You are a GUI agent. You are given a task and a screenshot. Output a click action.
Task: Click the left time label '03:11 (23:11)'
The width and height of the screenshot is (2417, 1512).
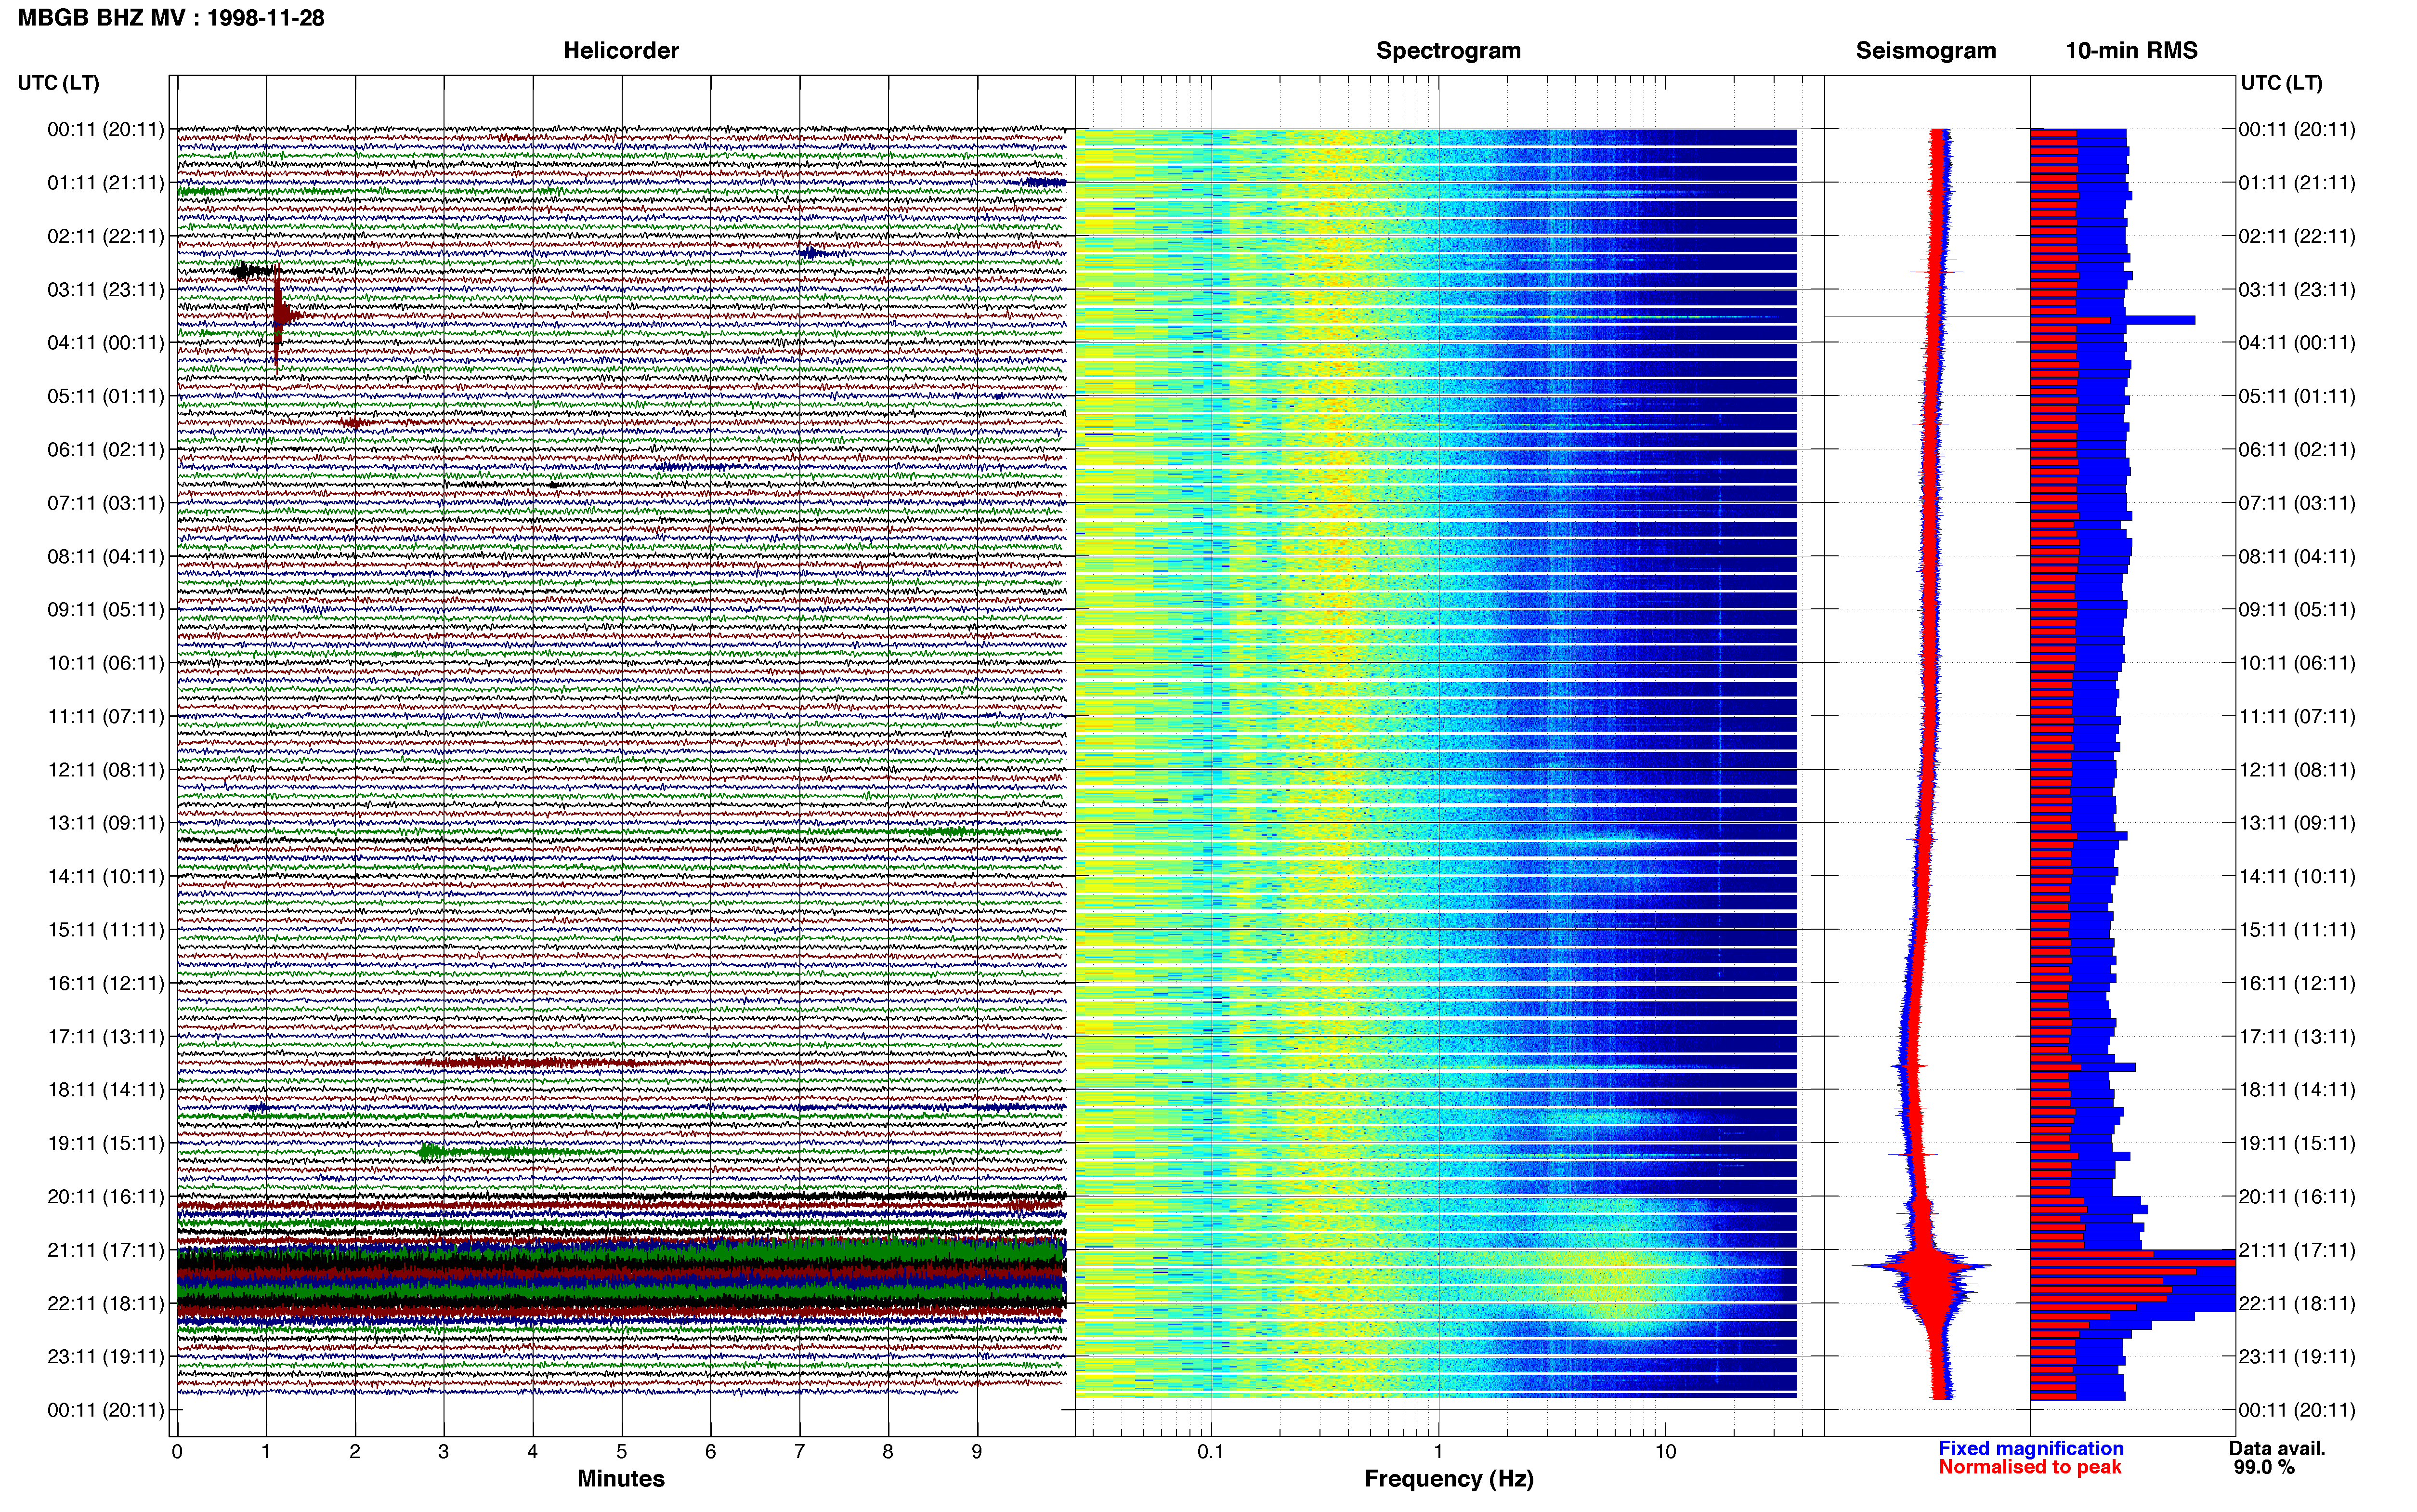tap(106, 290)
